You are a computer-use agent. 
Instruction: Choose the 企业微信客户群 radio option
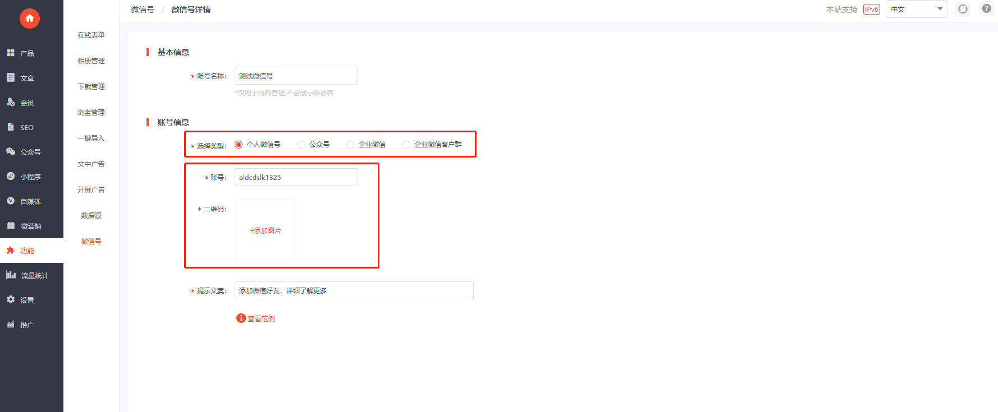[406, 145]
